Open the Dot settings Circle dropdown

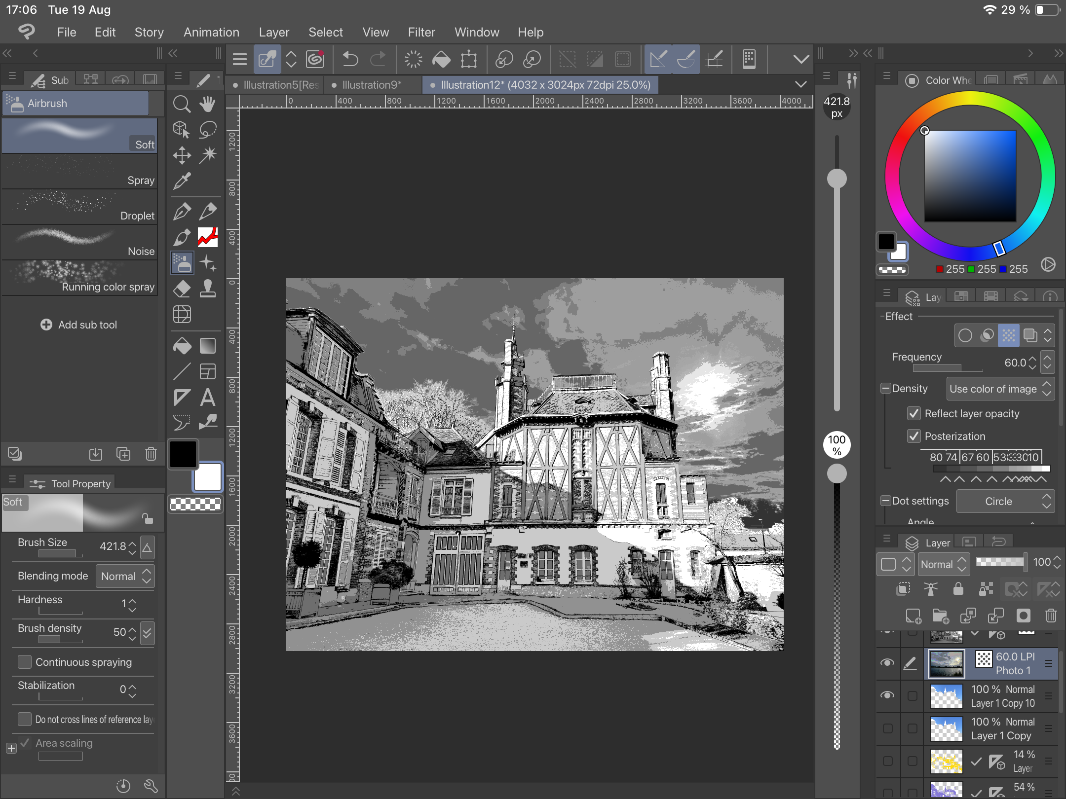pyautogui.click(x=1005, y=501)
